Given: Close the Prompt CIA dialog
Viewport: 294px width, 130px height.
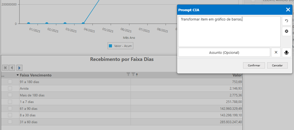Looking at the screenshot, I should [288, 10].
